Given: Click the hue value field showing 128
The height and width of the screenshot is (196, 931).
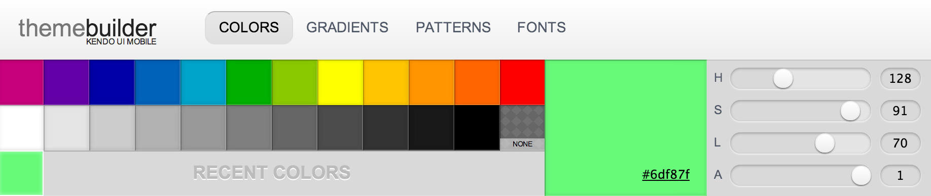Looking at the screenshot, I should [900, 78].
